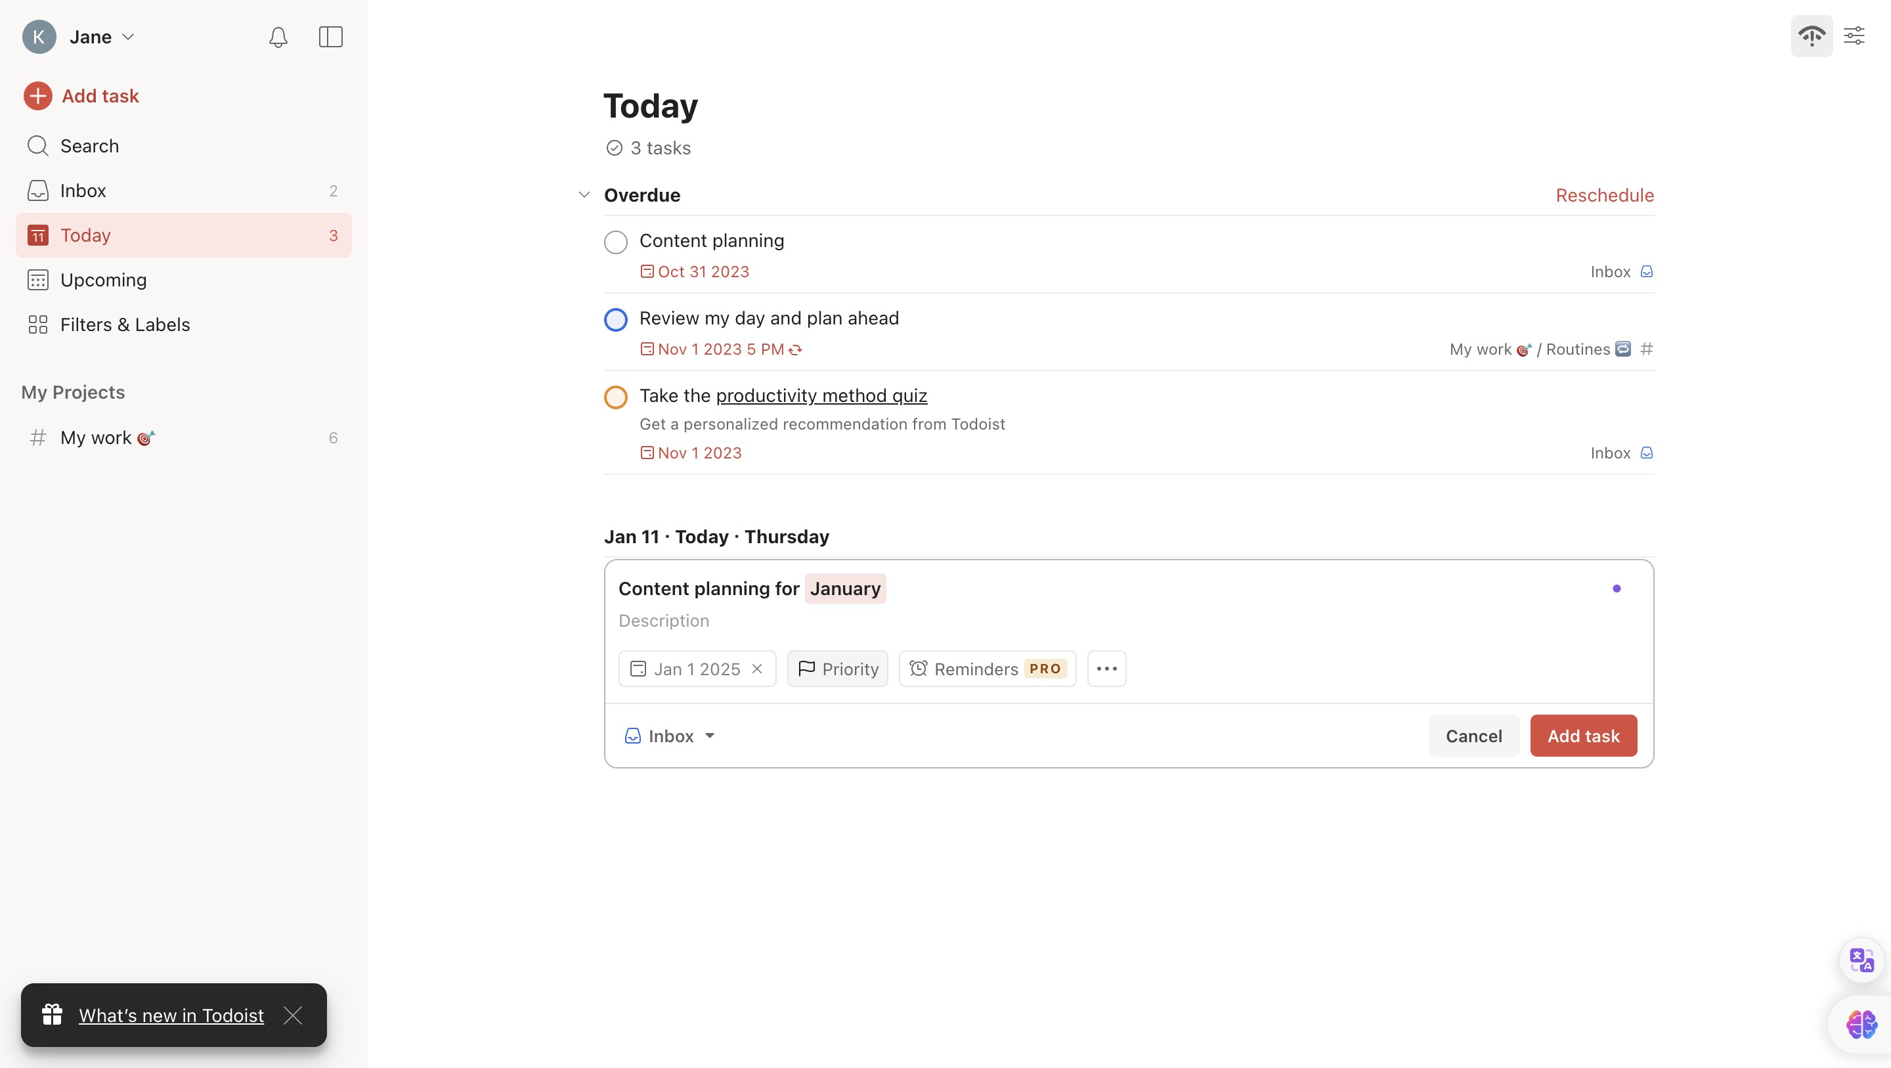This screenshot has width=1891, height=1068.
Task: Click the AI brain assistant icon
Action: click(x=1861, y=1024)
